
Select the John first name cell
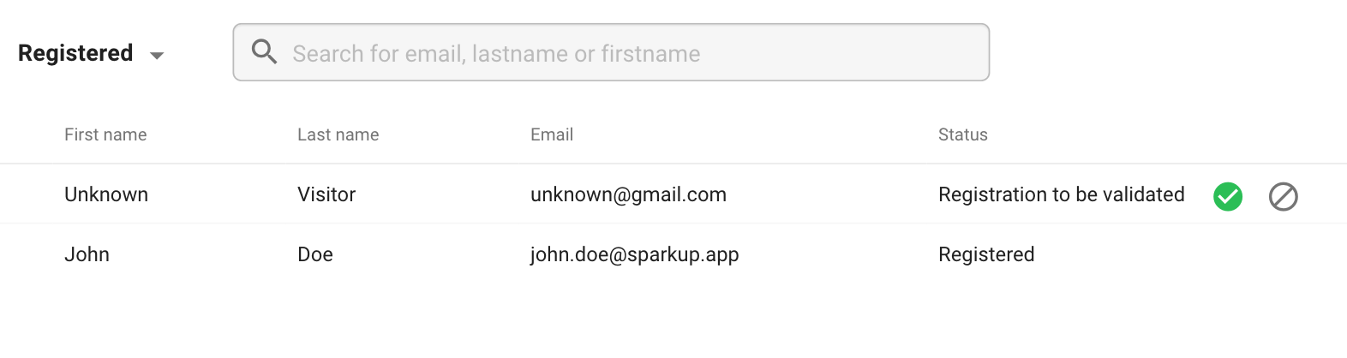tap(87, 254)
